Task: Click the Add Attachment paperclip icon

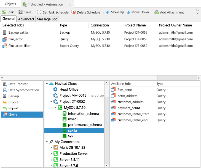Action: (156, 12)
